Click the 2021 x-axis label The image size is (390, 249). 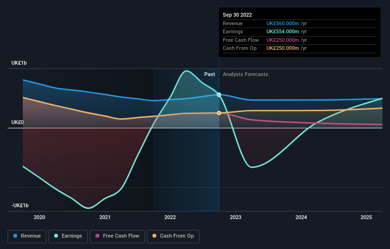[x=105, y=218]
